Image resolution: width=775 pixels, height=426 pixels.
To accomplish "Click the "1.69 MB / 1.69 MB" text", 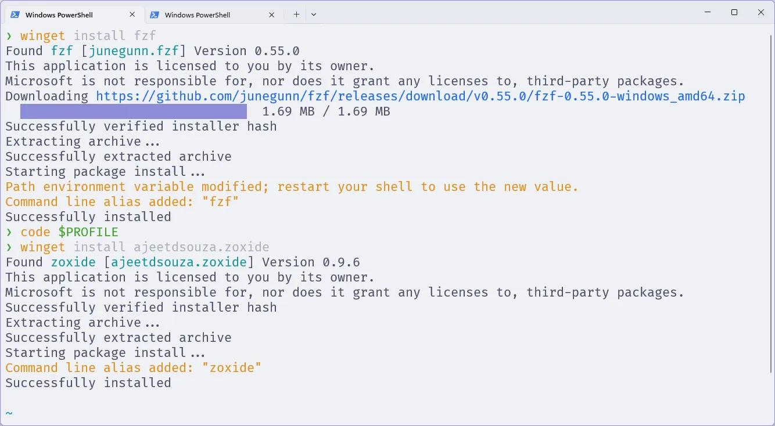I will (x=326, y=111).
